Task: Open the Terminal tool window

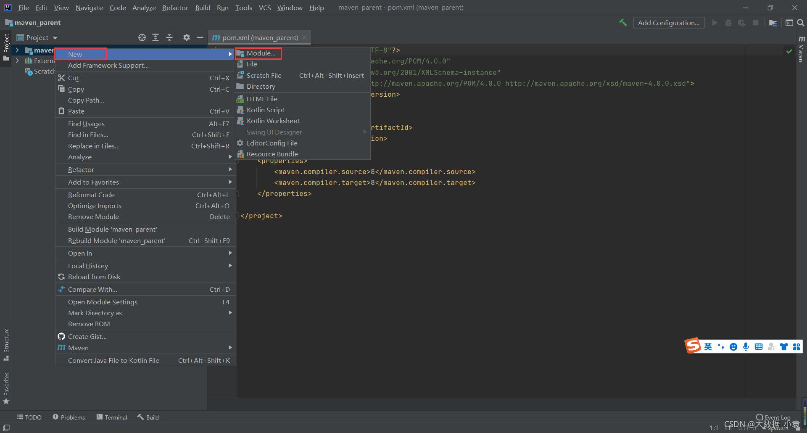Action: (112, 417)
